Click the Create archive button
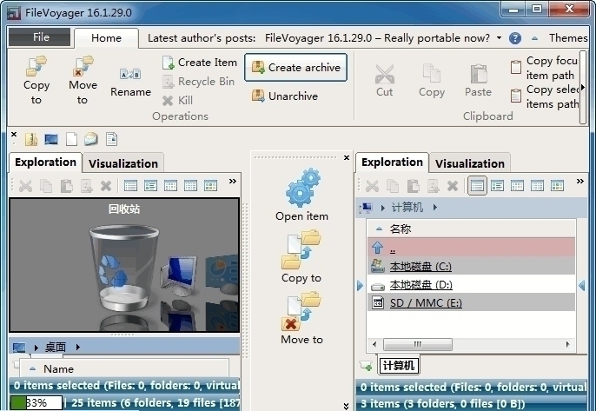The width and height of the screenshot is (596, 411). click(295, 67)
